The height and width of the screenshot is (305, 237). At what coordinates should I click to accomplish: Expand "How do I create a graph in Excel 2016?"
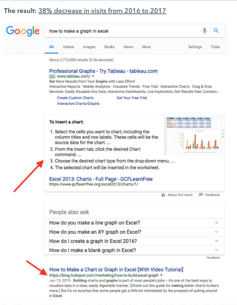[x=216, y=241]
